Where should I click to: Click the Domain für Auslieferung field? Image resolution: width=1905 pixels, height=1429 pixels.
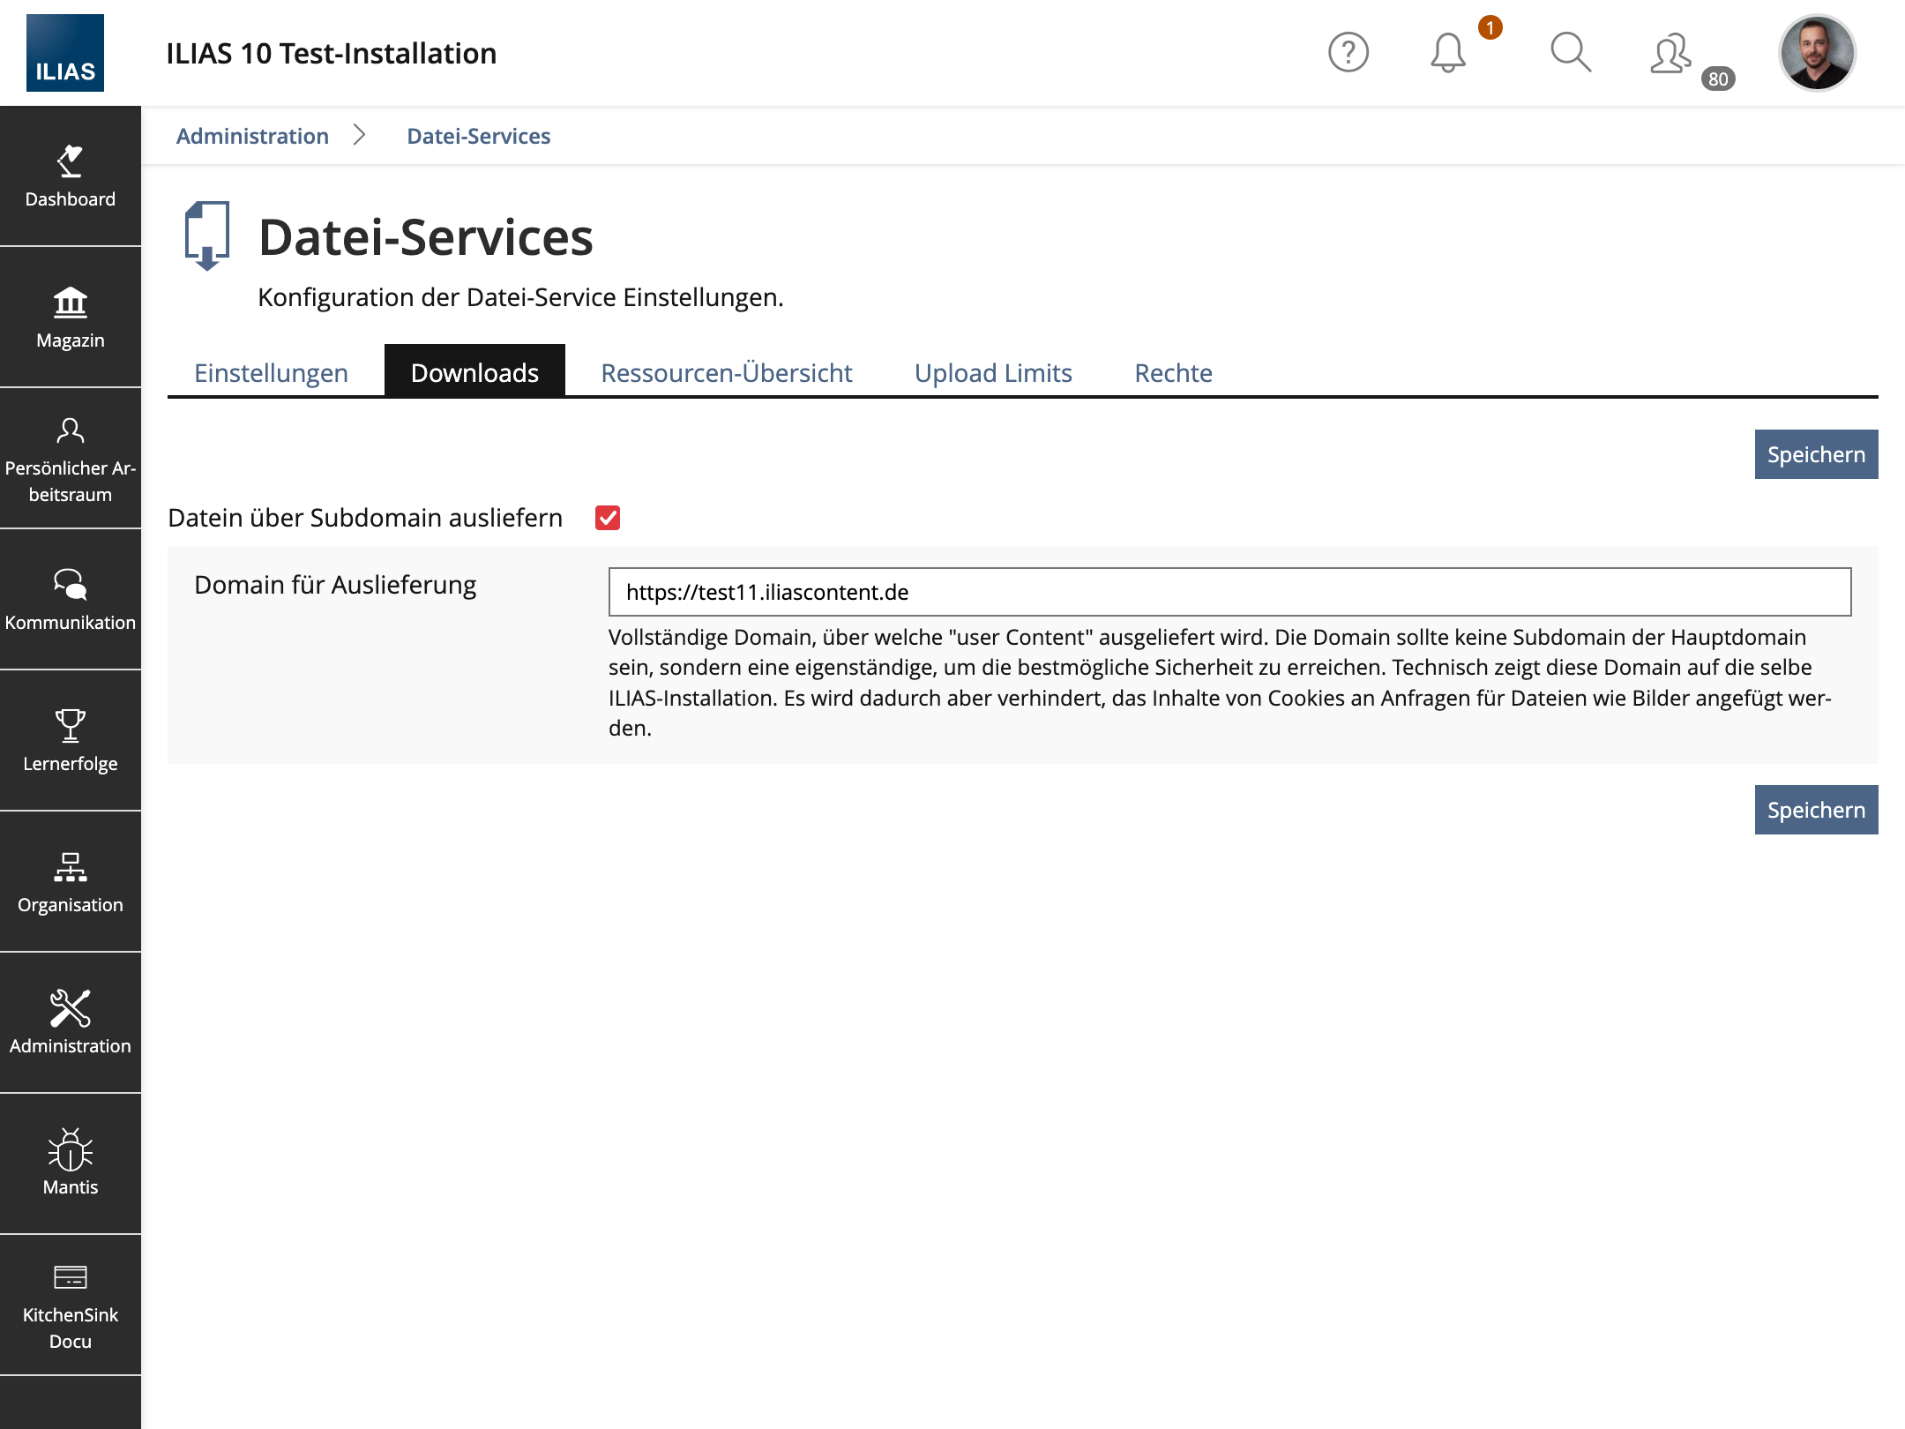1229,592
